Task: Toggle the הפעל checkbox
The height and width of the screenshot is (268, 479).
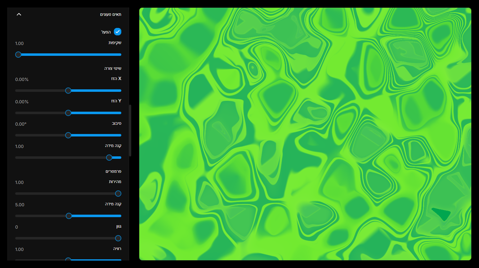Action: coord(118,32)
